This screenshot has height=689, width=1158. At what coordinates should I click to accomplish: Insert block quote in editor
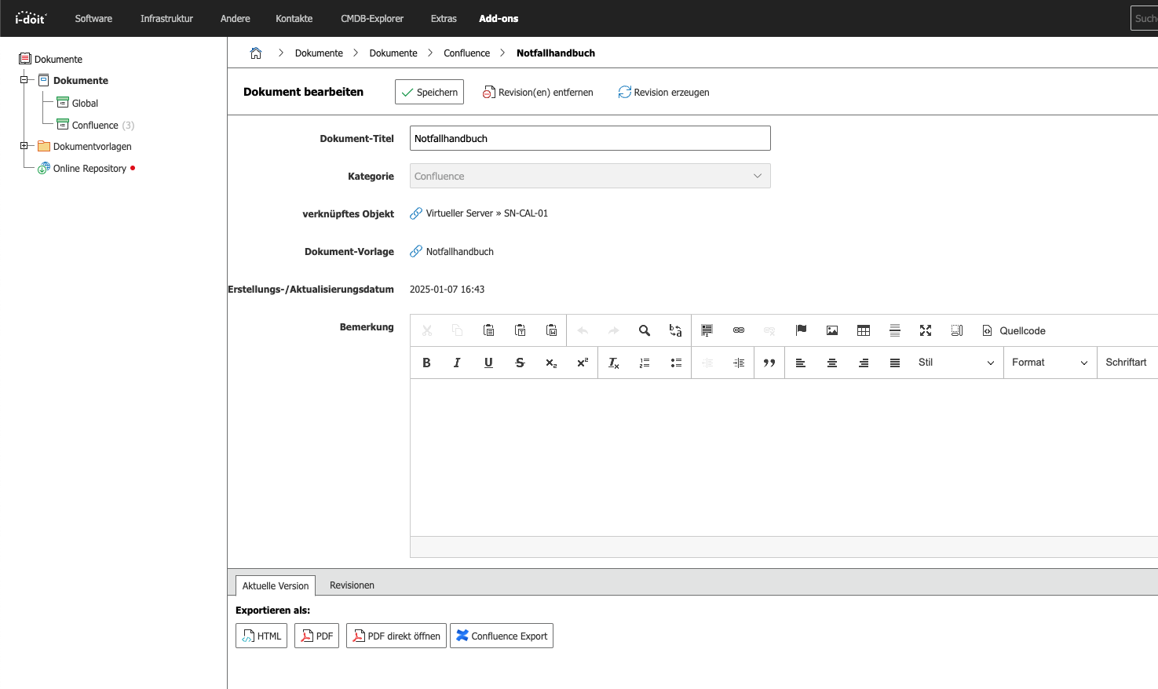click(x=769, y=363)
